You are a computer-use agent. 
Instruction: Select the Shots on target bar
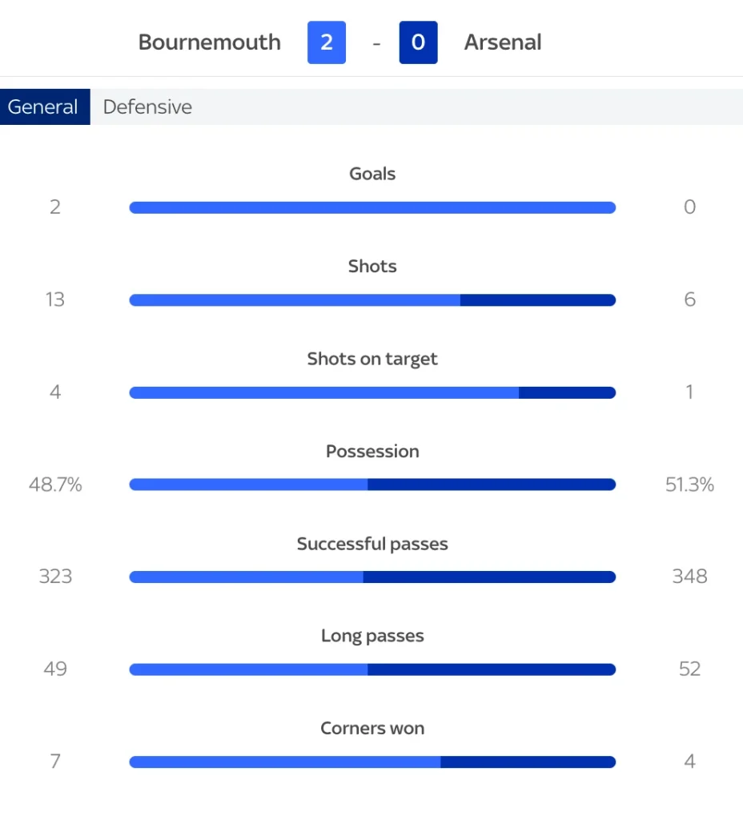(x=372, y=392)
